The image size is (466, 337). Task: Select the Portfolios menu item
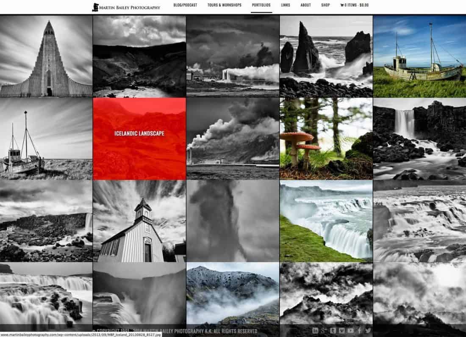tap(261, 6)
